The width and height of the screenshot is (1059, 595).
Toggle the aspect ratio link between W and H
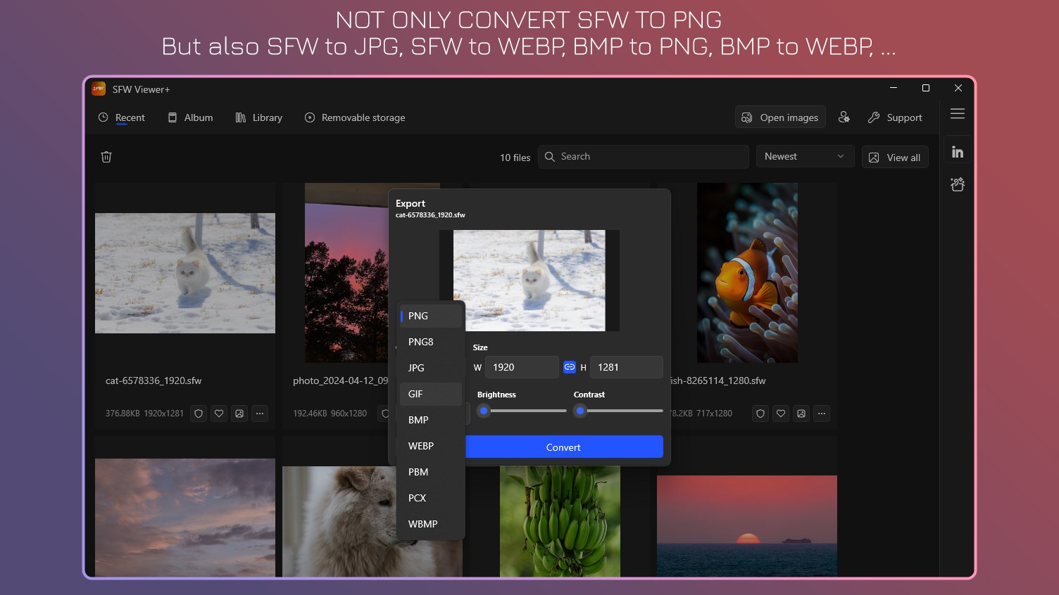(570, 367)
